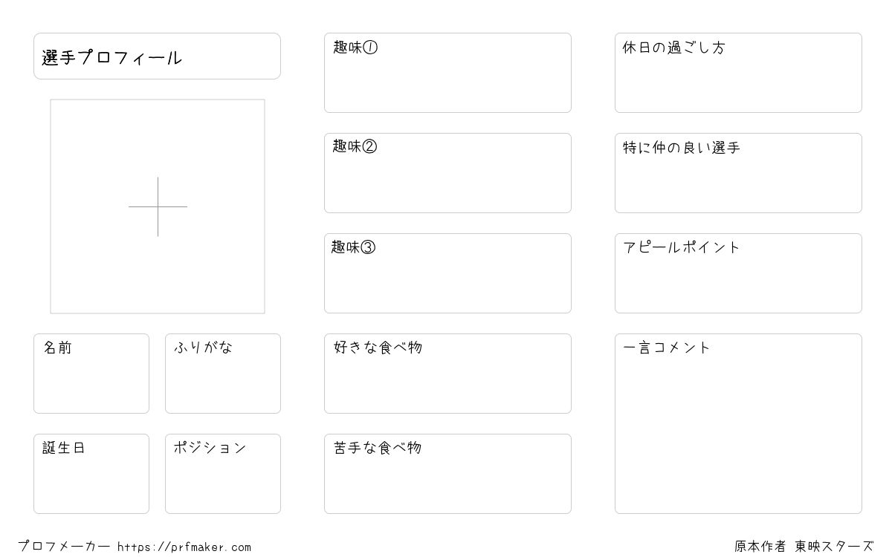Select the 名前 name field
Image resolution: width=892 pixels, height=557 pixels.
pyautogui.click(x=91, y=374)
